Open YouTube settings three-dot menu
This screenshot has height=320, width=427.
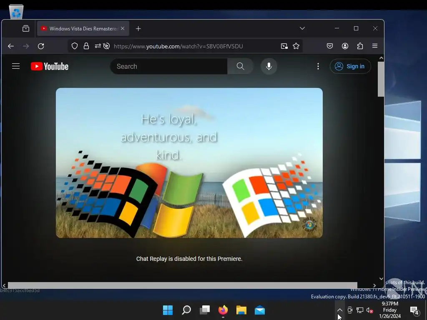[318, 66]
